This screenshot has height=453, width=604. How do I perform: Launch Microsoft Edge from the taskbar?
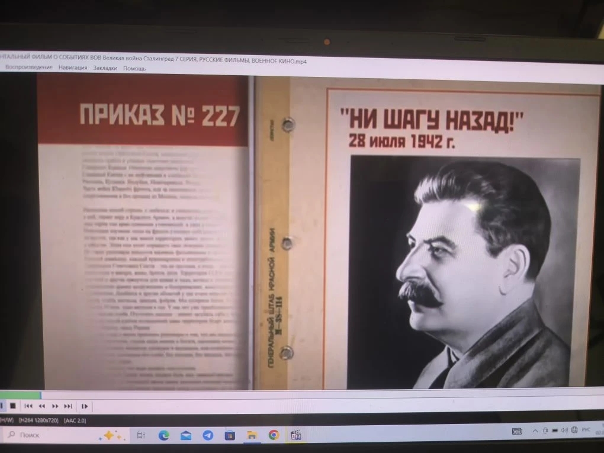pyautogui.click(x=164, y=435)
